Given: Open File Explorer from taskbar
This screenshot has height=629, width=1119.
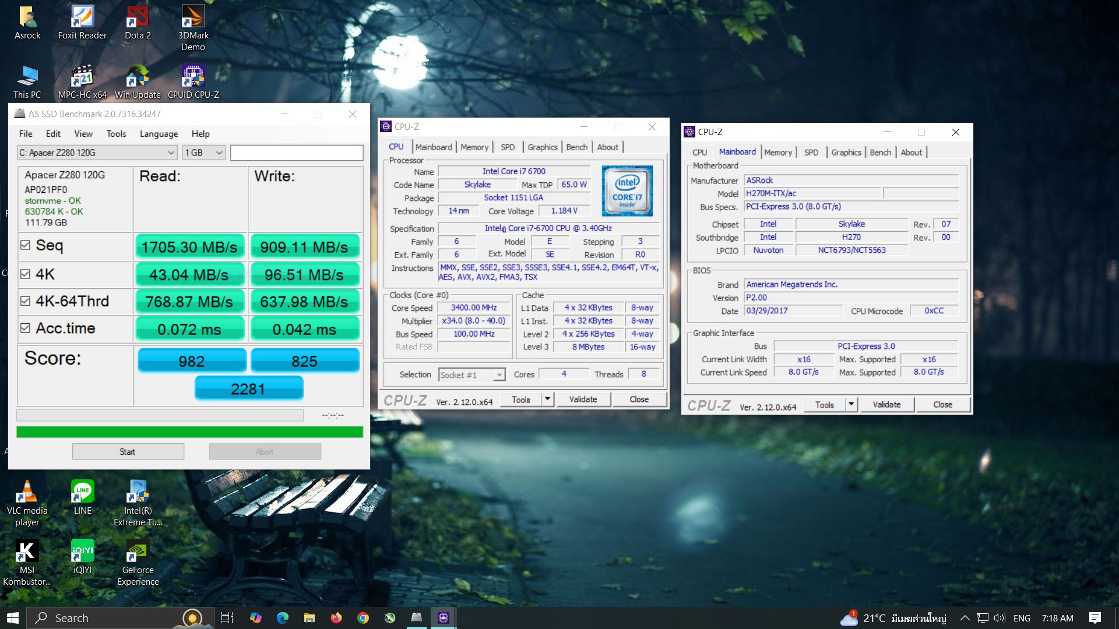Looking at the screenshot, I should tap(309, 618).
